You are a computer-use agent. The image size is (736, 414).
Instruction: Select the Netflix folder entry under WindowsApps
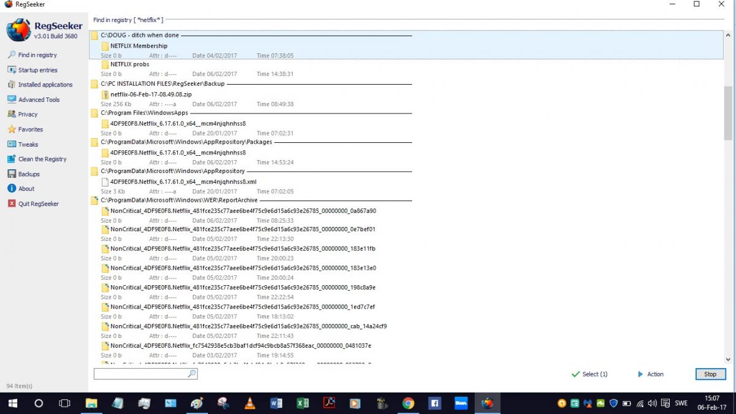178,123
